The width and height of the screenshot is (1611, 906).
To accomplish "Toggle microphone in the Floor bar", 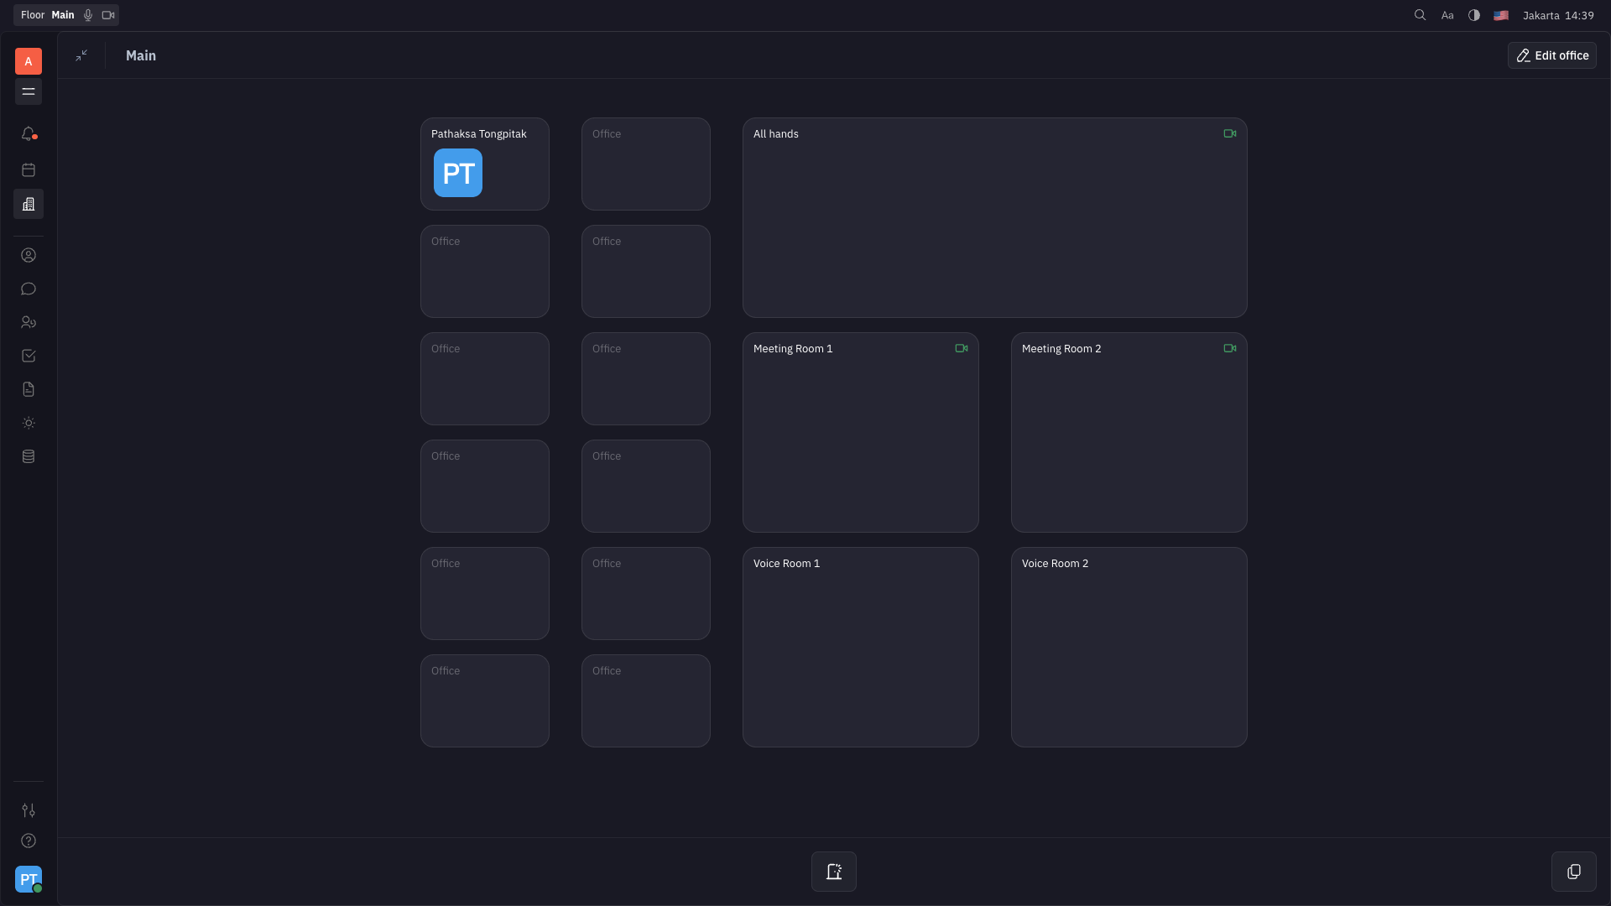I will pos(88,15).
